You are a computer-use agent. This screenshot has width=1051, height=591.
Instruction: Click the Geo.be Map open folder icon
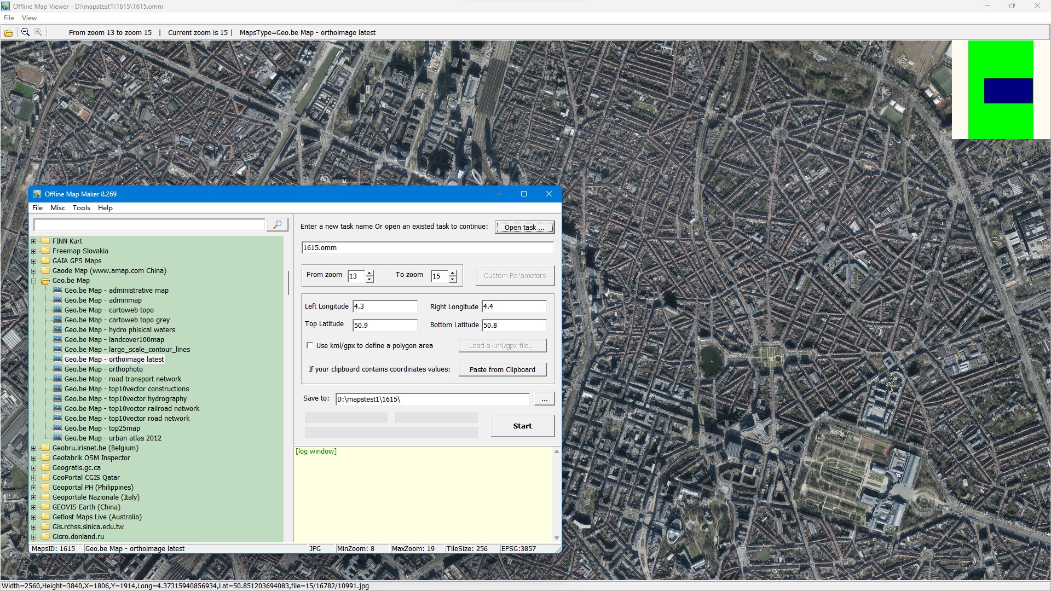click(45, 280)
